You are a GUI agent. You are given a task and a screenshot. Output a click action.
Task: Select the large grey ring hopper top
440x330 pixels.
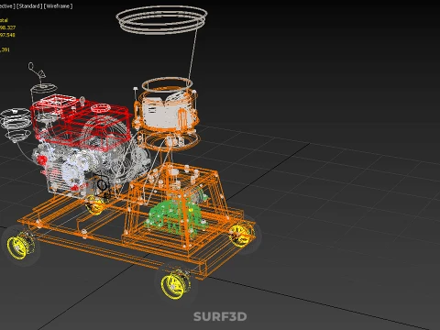click(x=162, y=19)
